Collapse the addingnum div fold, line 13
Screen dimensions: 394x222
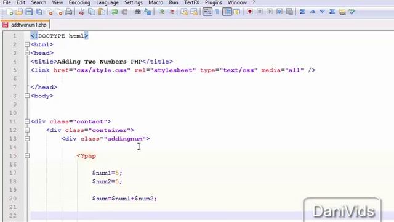(x=27, y=139)
